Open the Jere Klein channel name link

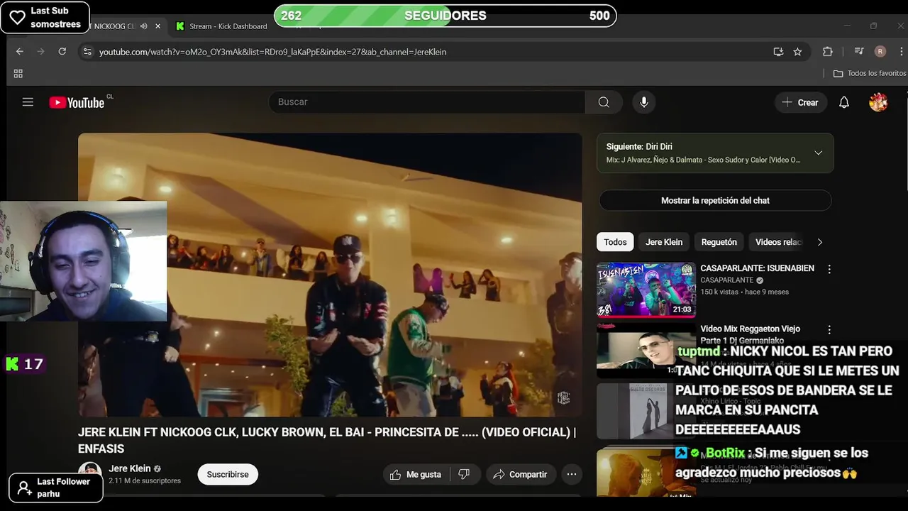pyautogui.click(x=130, y=468)
